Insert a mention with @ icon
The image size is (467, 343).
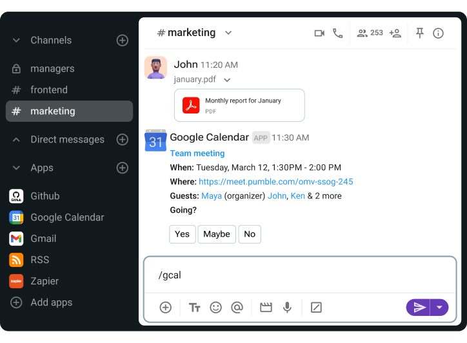[x=237, y=308]
